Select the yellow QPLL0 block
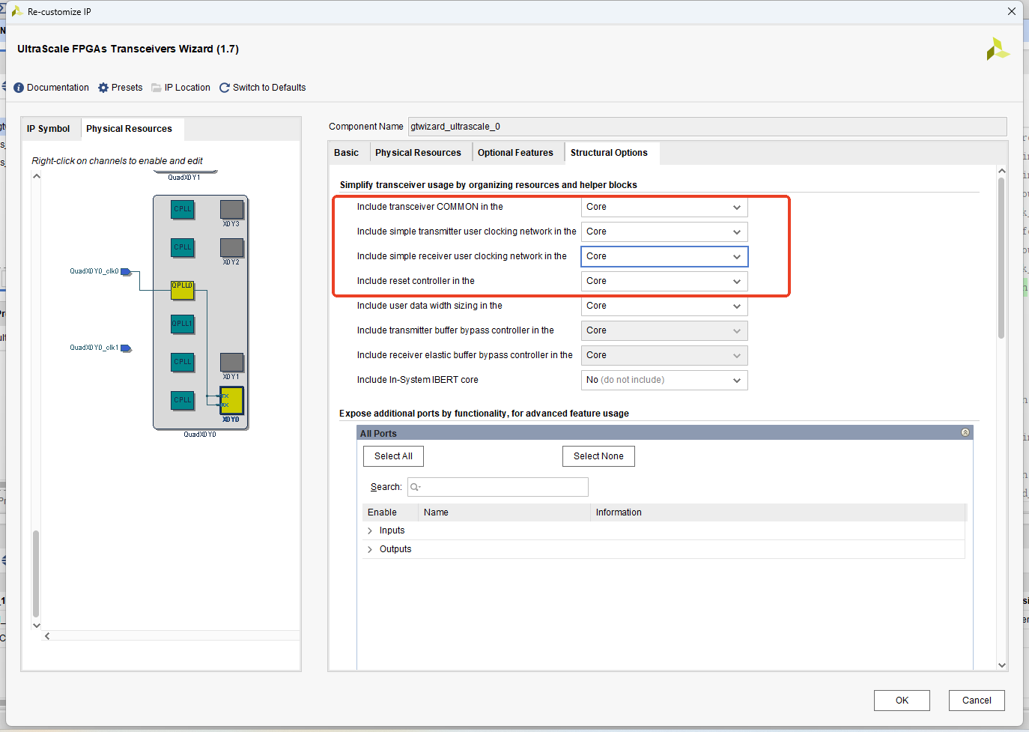This screenshot has width=1029, height=732. click(182, 290)
